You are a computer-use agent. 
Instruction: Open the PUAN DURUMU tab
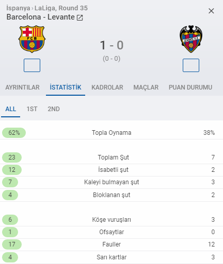(x=190, y=87)
